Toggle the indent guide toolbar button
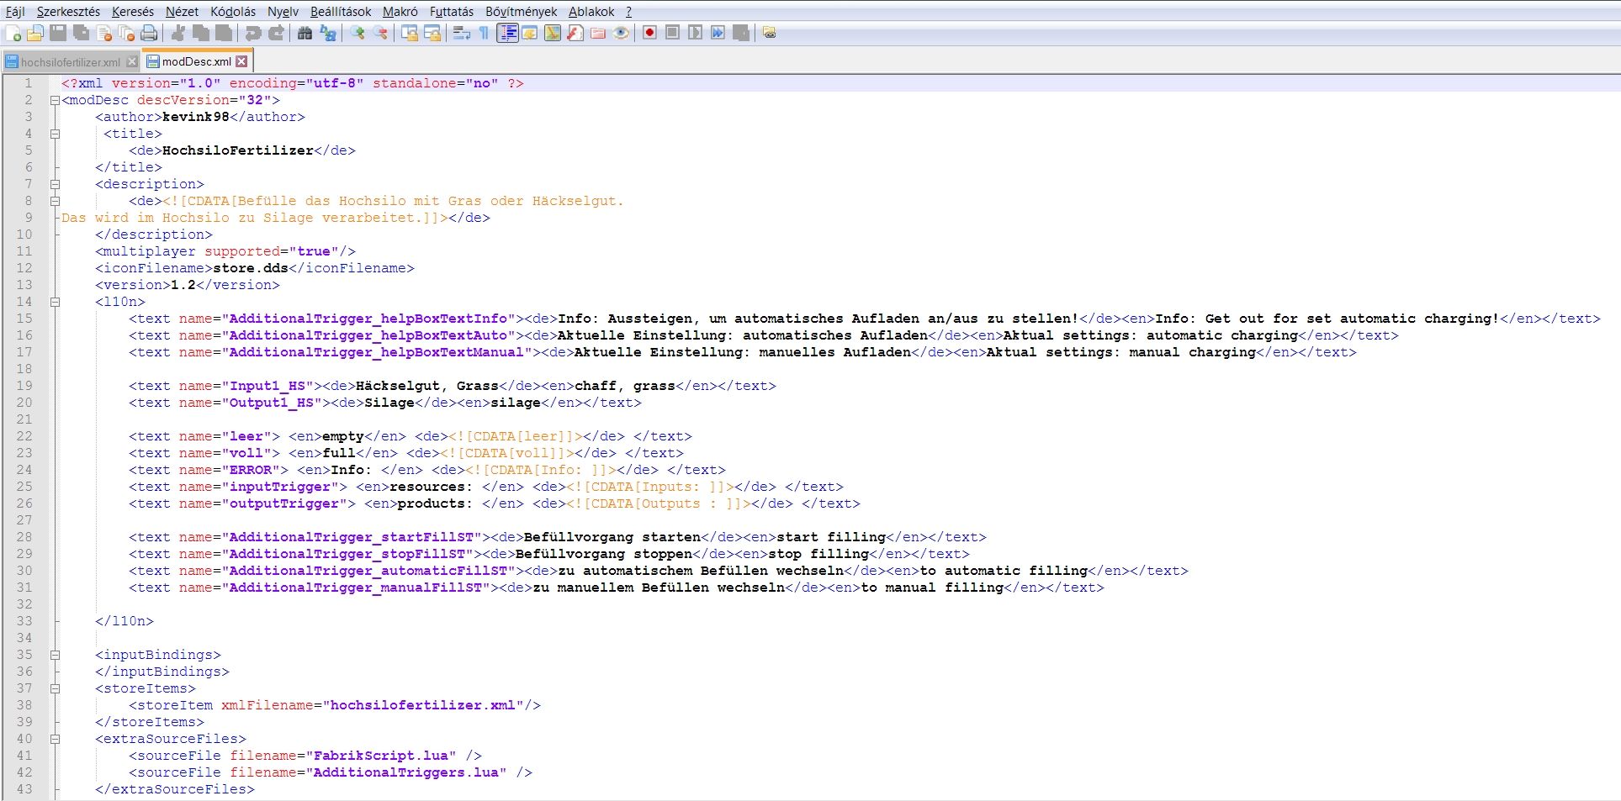This screenshot has width=1621, height=801. pos(507,33)
